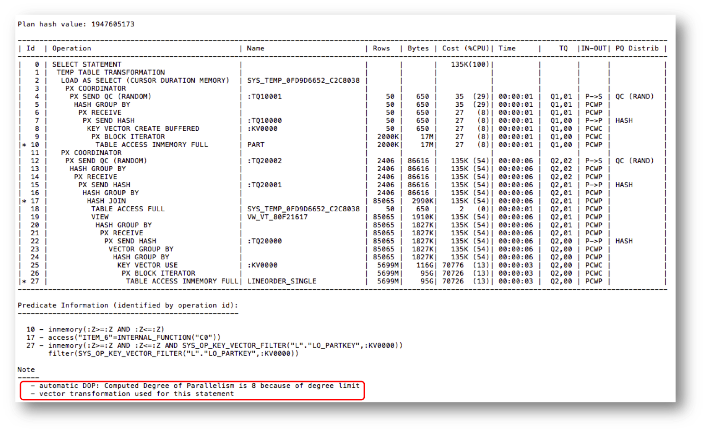Click "SYS_TEMP_0FD9D6652_C2C8038" in row 2
This screenshot has height=431, width=705.
point(303,80)
